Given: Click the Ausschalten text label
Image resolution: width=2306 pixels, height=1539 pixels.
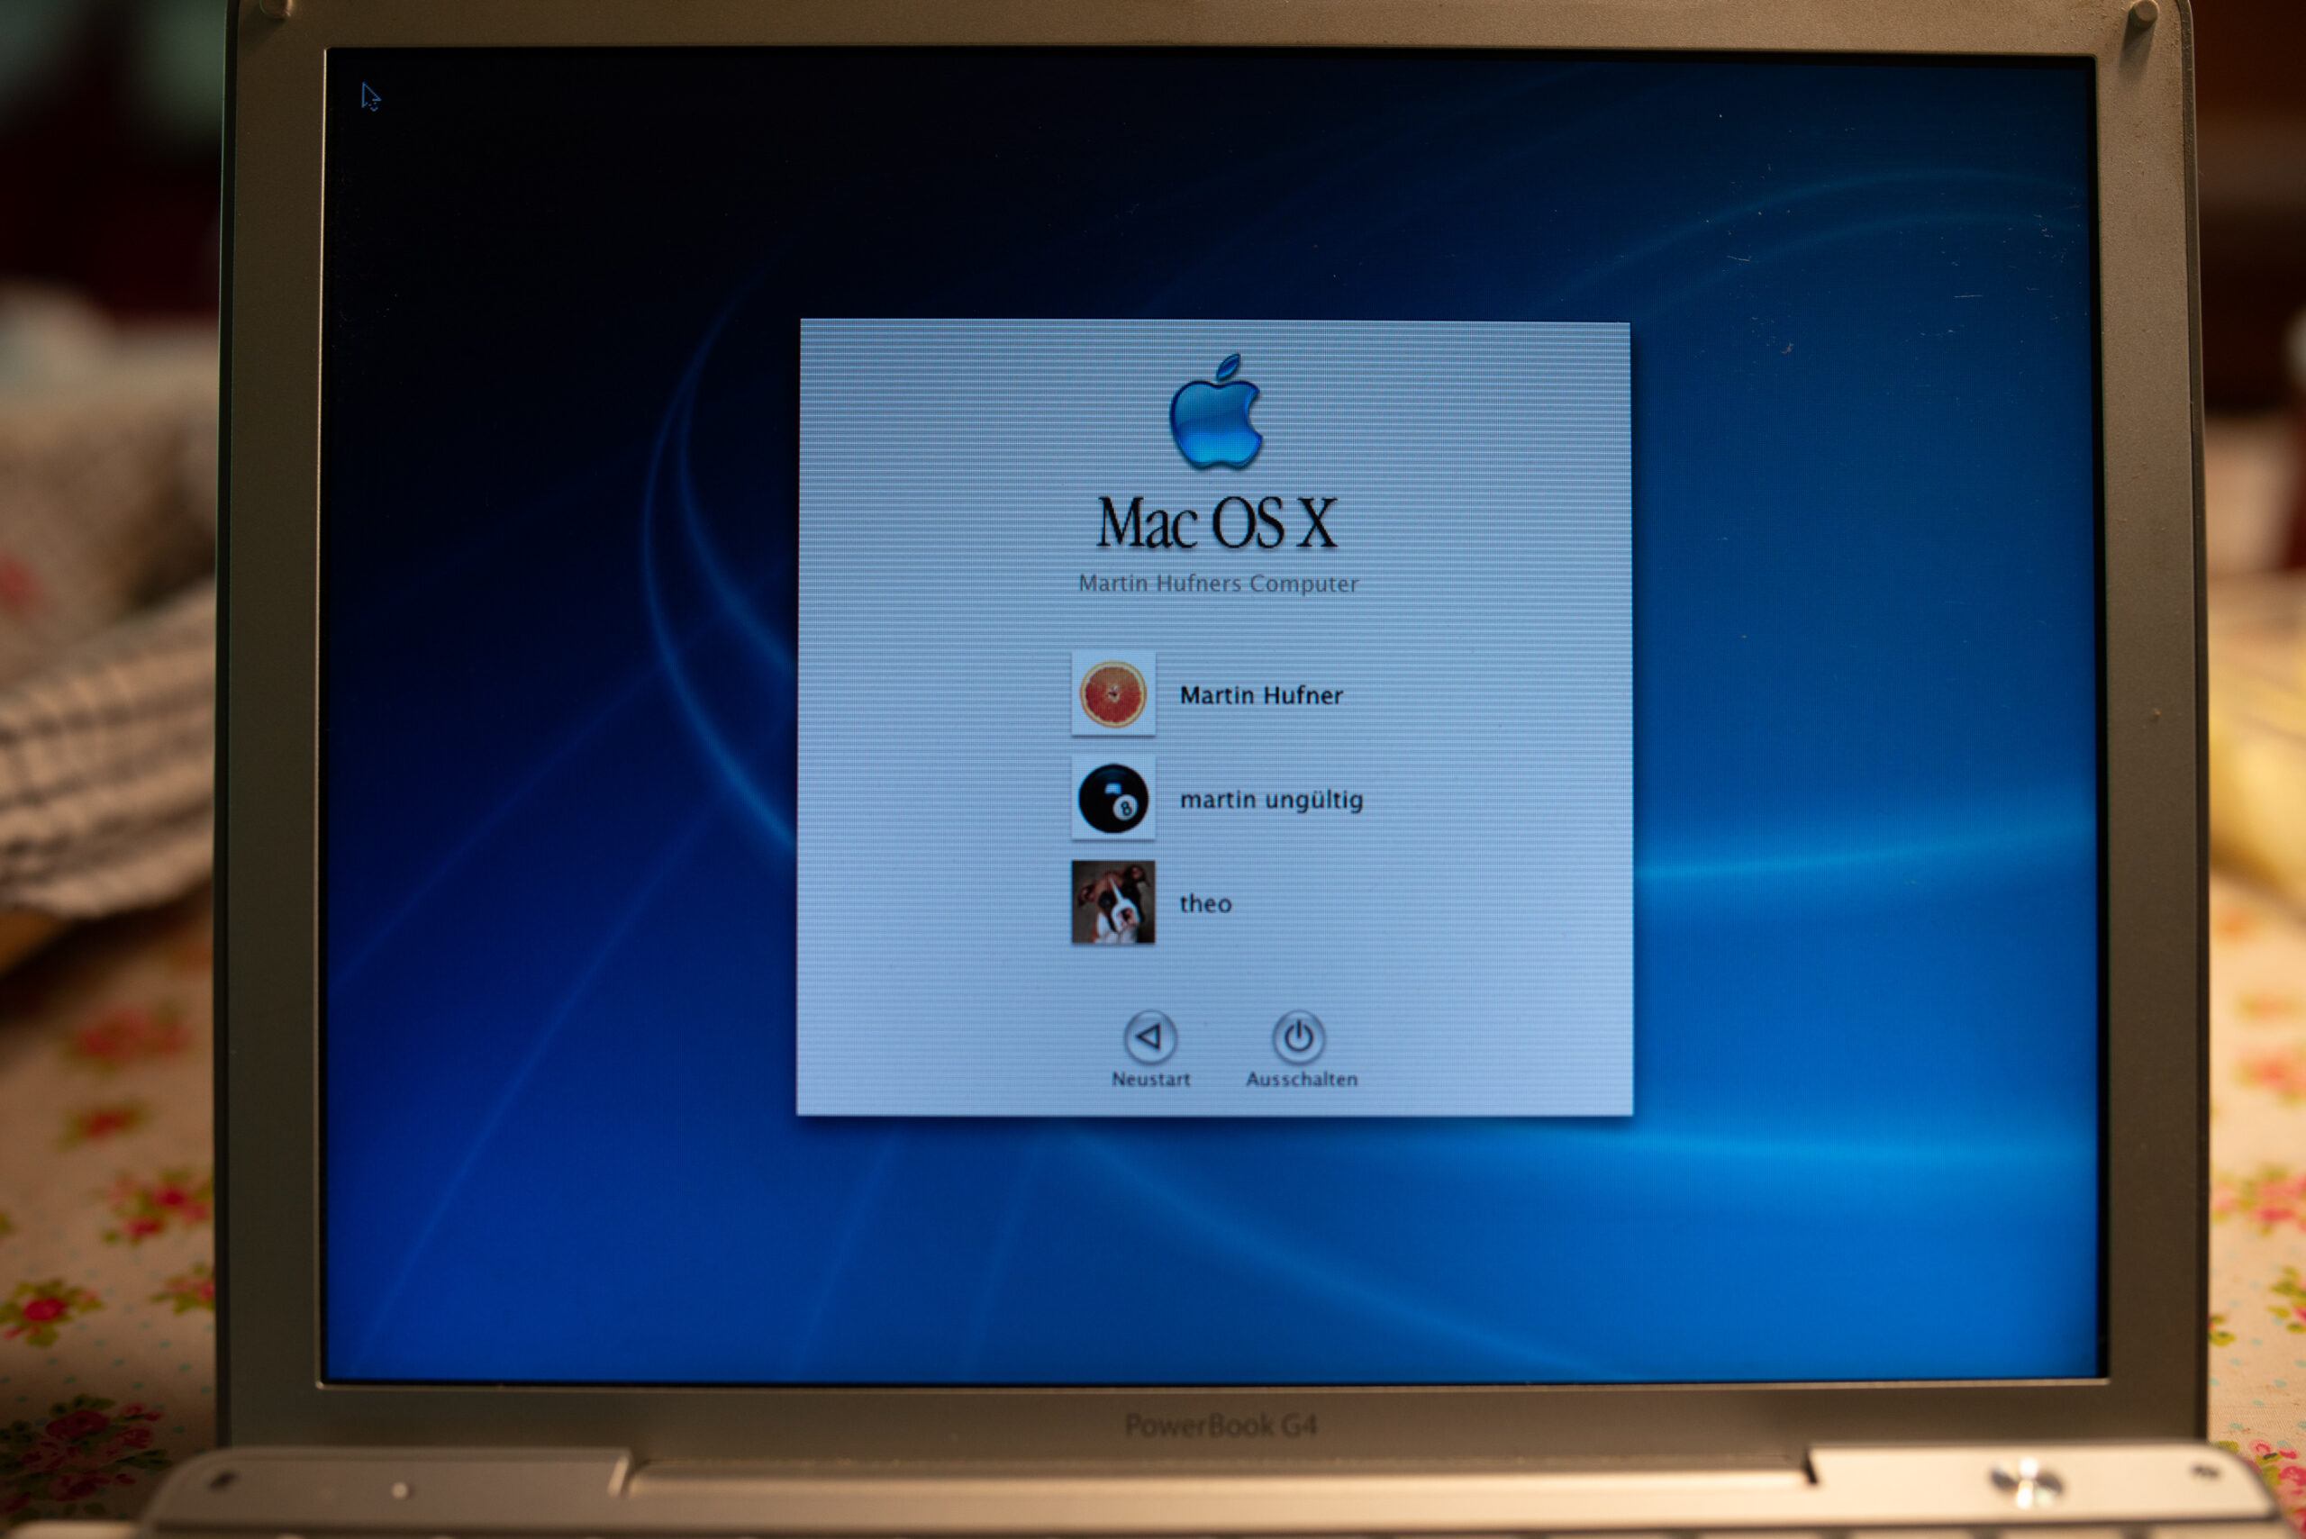Looking at the screenshot, I should click(1301, 1079).
